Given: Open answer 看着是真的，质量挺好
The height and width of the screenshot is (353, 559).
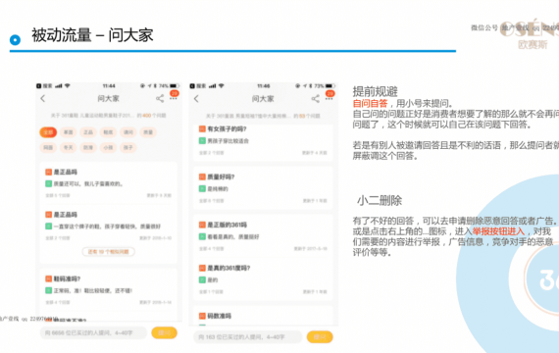Looking at the screenshot, I should 229,236.
